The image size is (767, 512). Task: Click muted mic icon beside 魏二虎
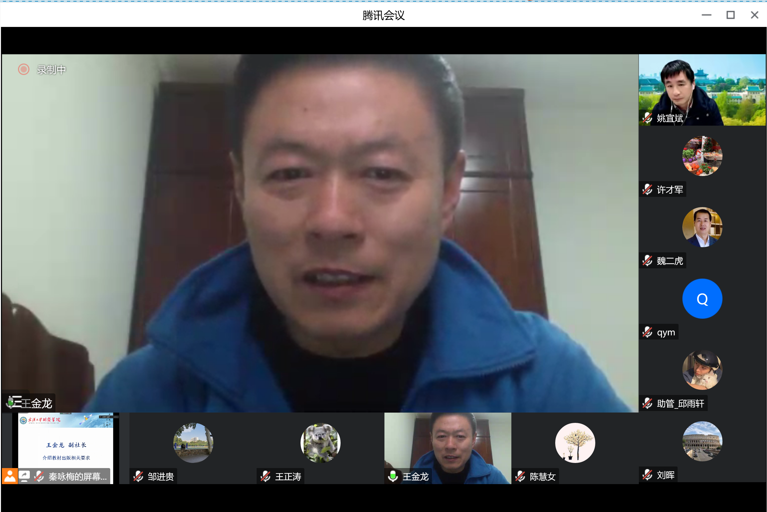[647, 261]
